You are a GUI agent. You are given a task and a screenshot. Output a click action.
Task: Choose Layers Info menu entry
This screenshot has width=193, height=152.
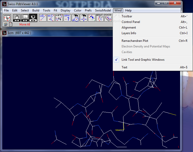coord(153,33)
